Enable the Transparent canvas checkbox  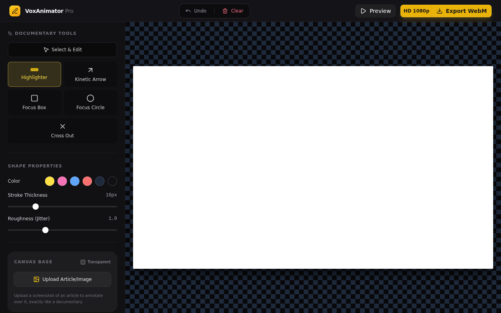point(83,262)
